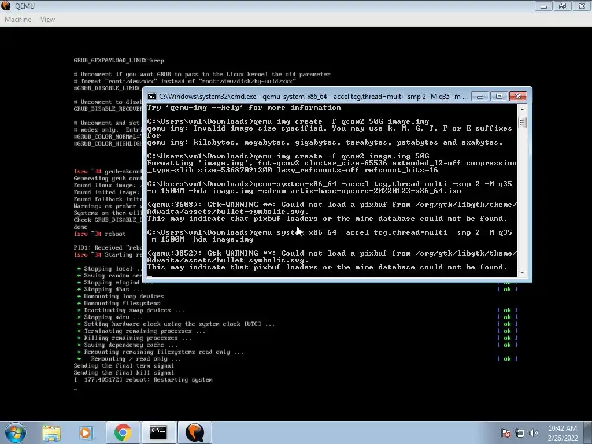Click 'Remounting remaining filesystems read-only' line
The width and height of the screenshot is (592, 444).
pyautogui.click(x=161, y=352)
